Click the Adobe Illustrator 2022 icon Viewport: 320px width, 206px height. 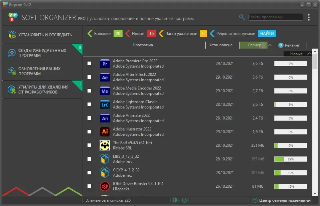click(x=105, y=132)
